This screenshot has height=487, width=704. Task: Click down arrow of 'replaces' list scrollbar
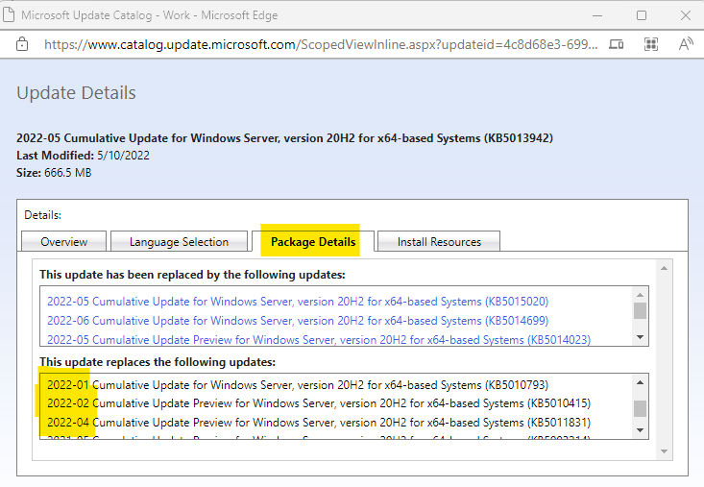(641, 430)
